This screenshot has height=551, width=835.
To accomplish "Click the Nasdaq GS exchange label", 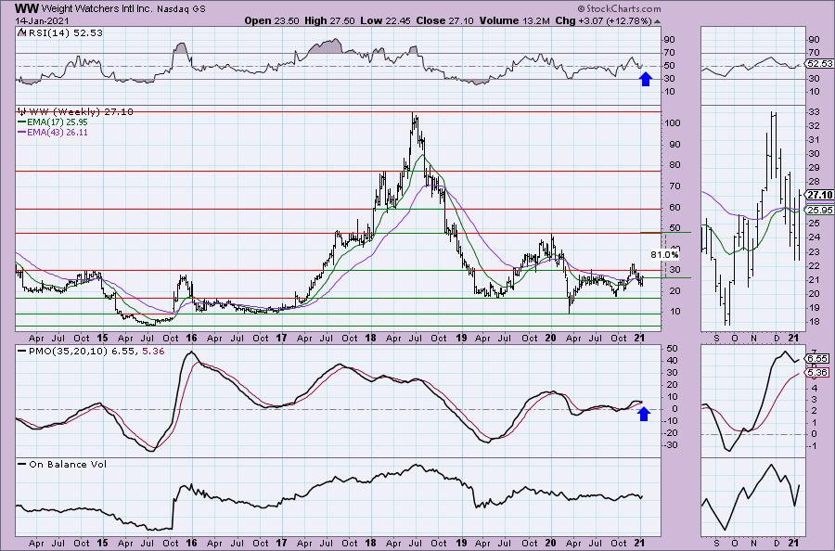I will coord(182,9).
